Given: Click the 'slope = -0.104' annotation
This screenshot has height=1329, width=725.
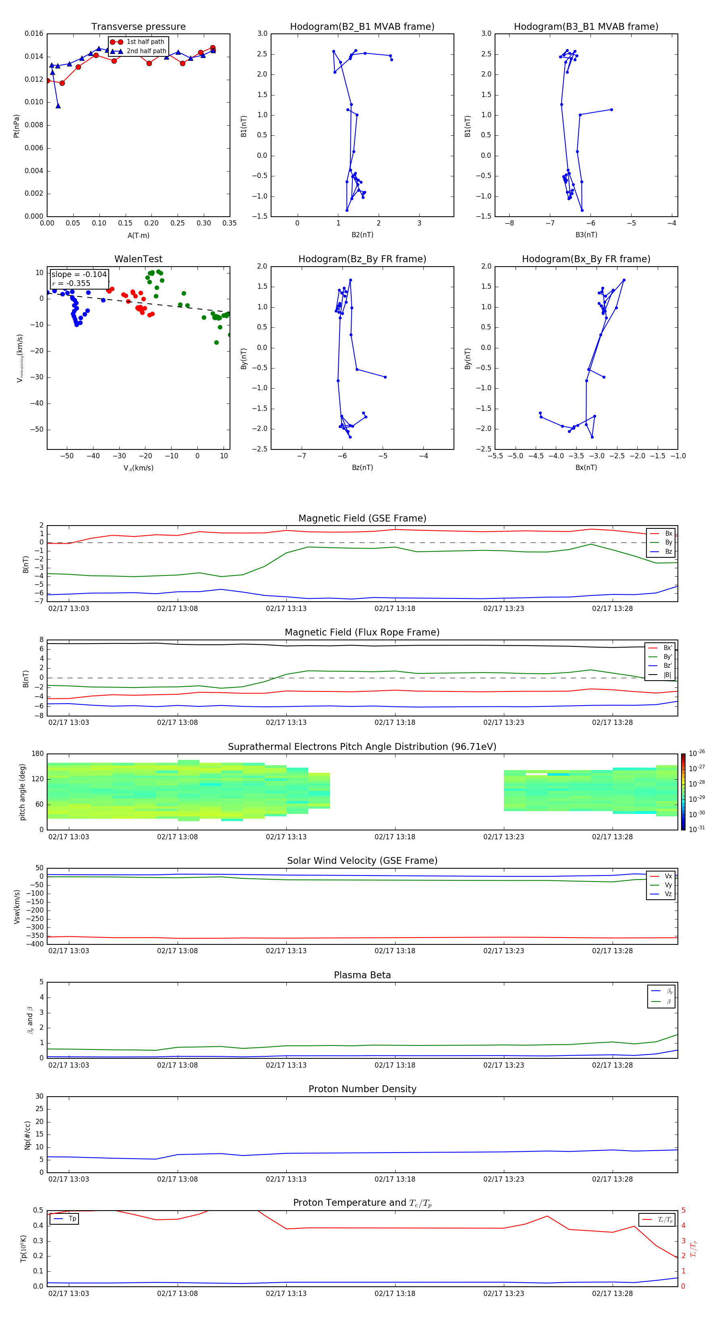Looking at the screenshot, I should click(79, 275).
